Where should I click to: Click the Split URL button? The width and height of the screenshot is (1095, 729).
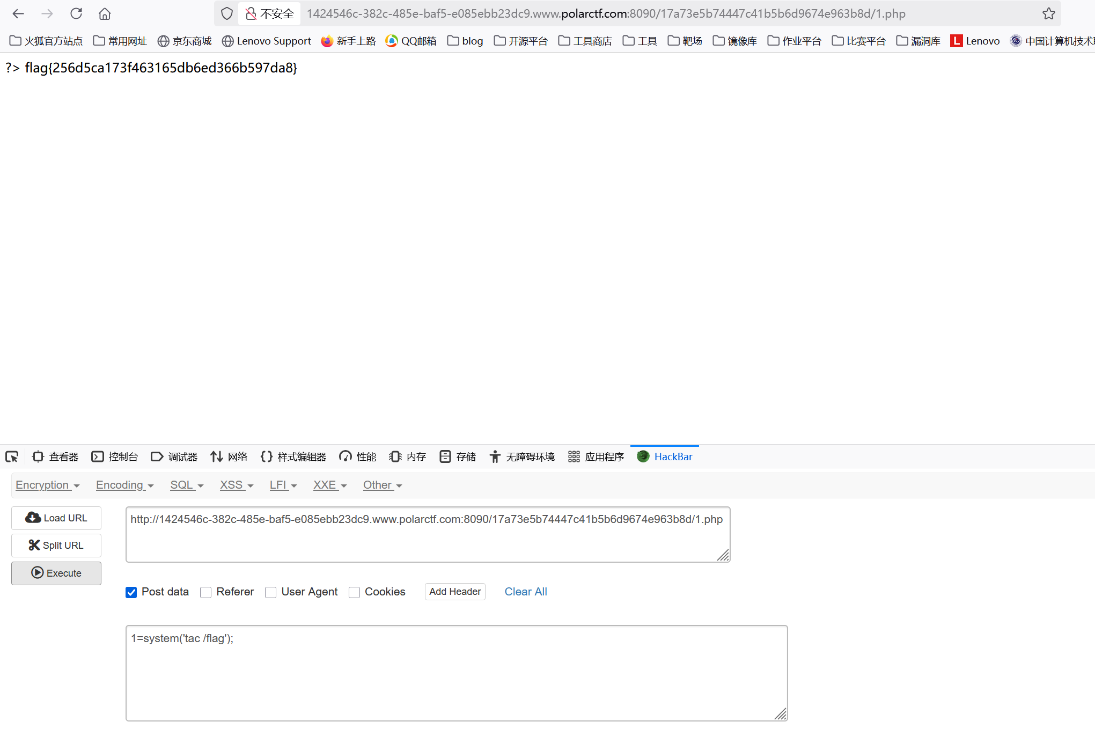pyautogui.click(x=56, y=546)
